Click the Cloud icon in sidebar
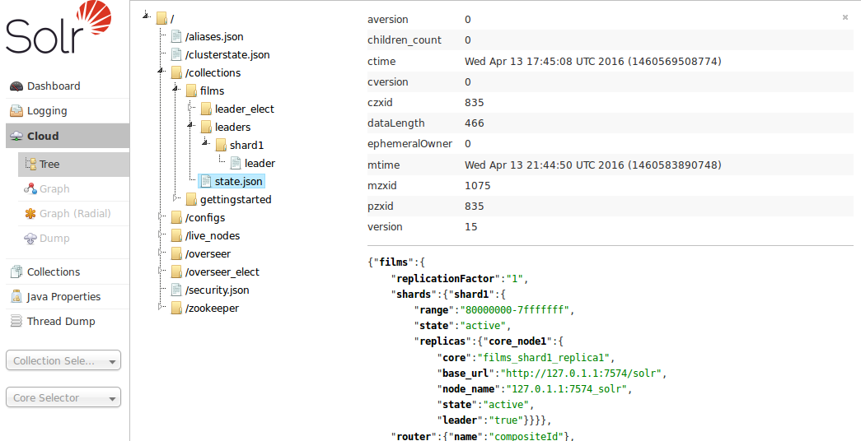Image resolution: width=861 pixels, height=441 pixels. [x=16, y=137]
